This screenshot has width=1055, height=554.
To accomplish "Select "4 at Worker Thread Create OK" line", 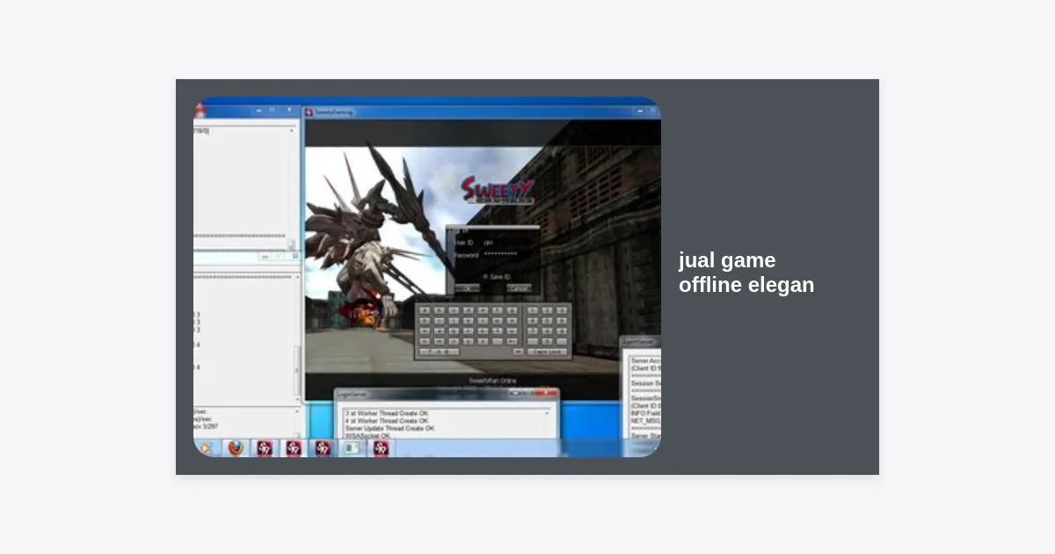I will 387,420.
